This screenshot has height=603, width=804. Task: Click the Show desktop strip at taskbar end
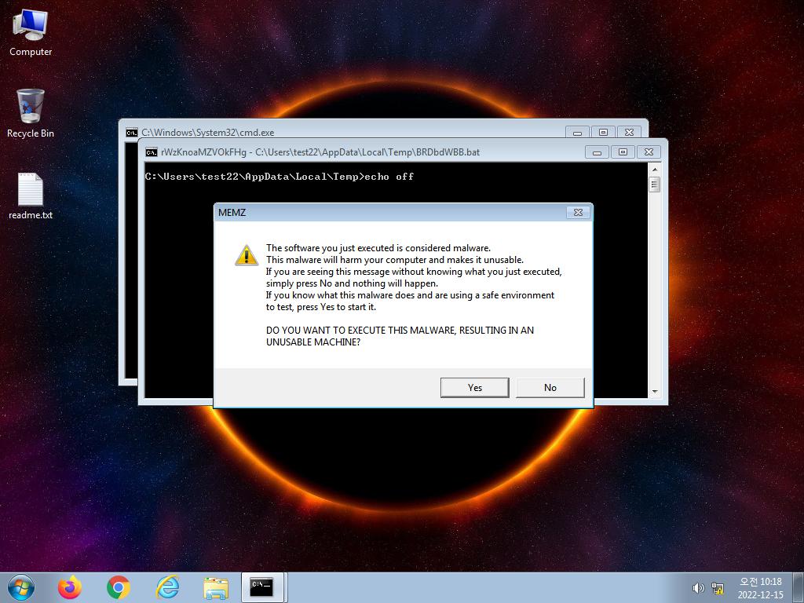[x=798, y=587]
